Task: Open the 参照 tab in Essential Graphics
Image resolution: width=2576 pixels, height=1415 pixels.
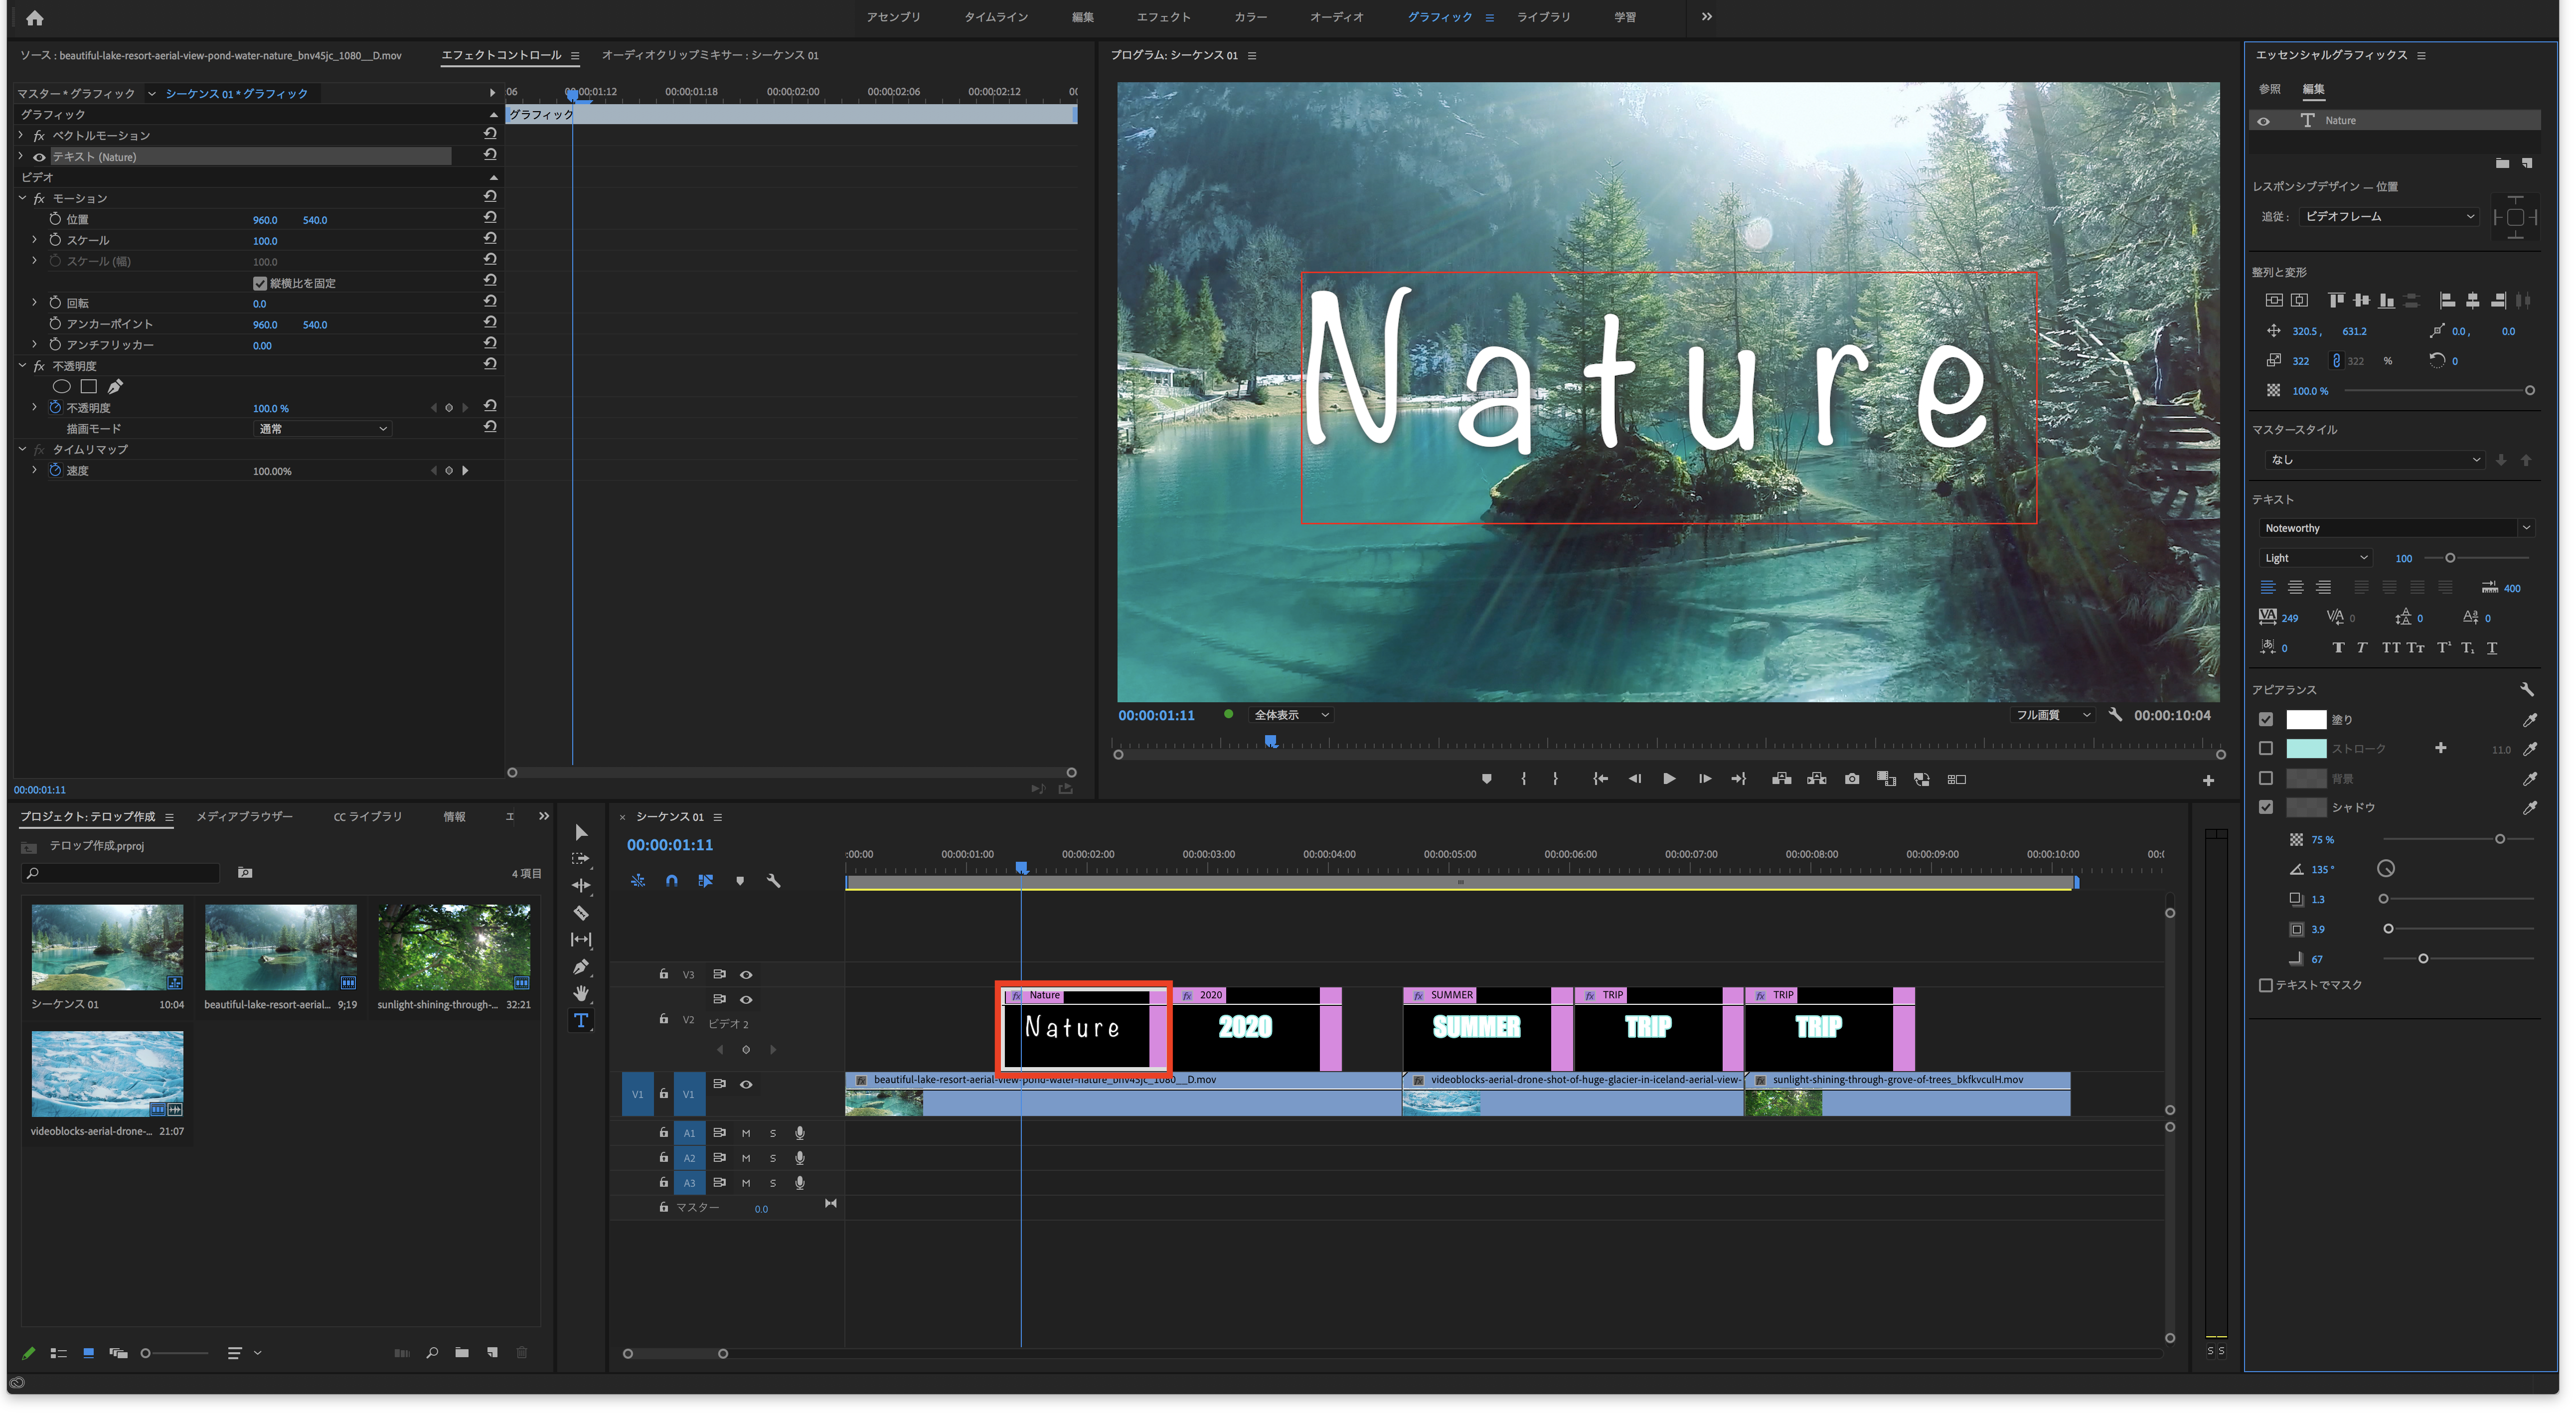Action: [2270, 89]
